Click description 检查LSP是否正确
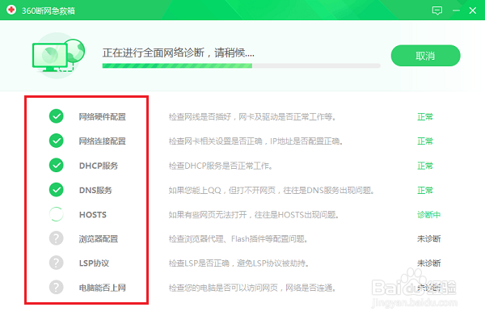 point(238,263)
